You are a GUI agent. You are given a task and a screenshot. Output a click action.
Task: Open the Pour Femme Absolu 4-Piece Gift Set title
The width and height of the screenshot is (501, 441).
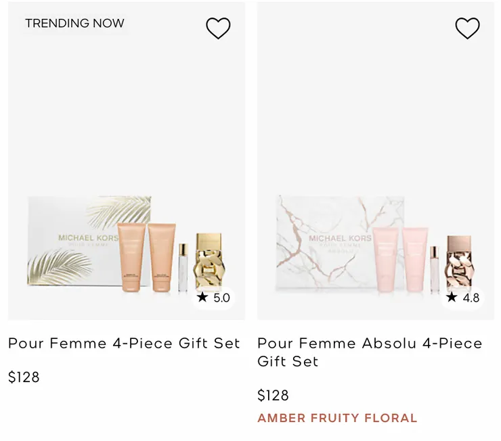[x=370, y=352]
